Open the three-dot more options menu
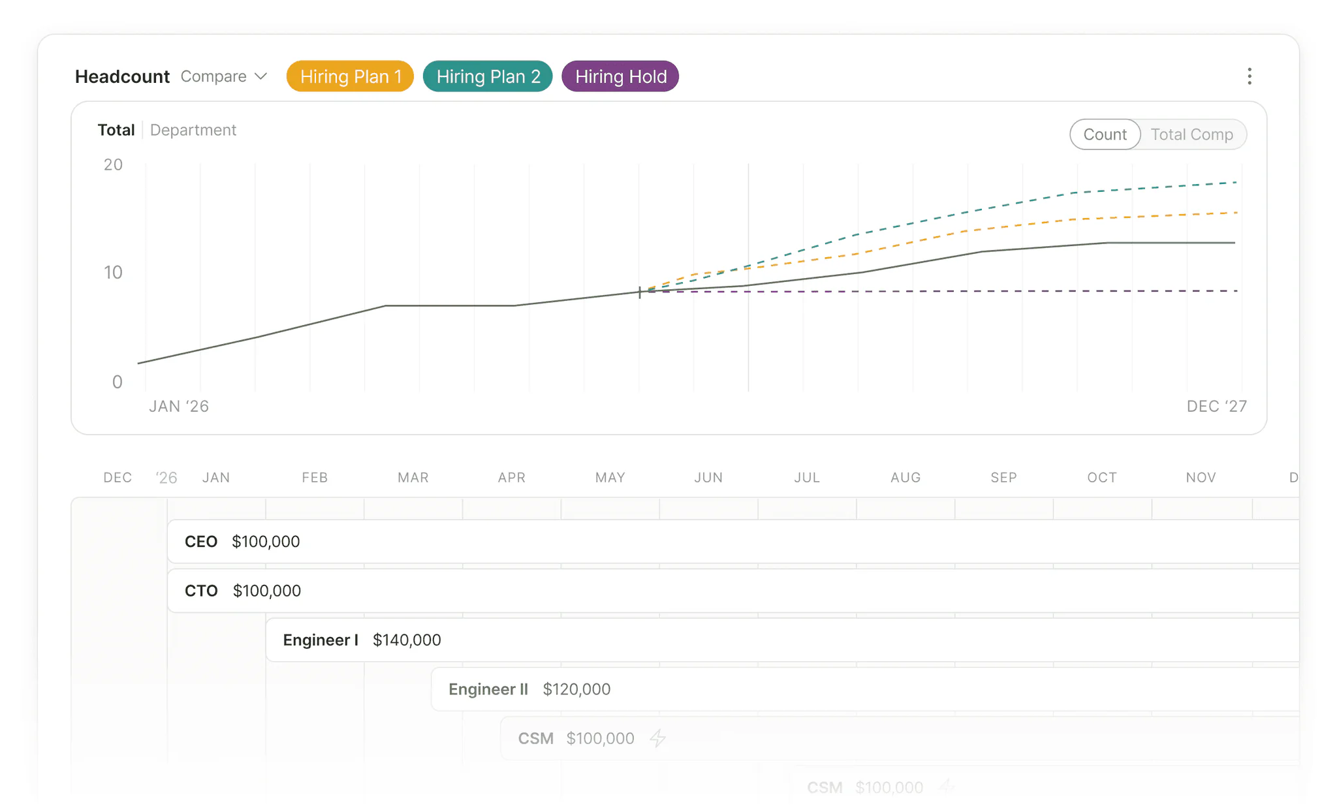The image size is (1337, 810). [1250, 76]
